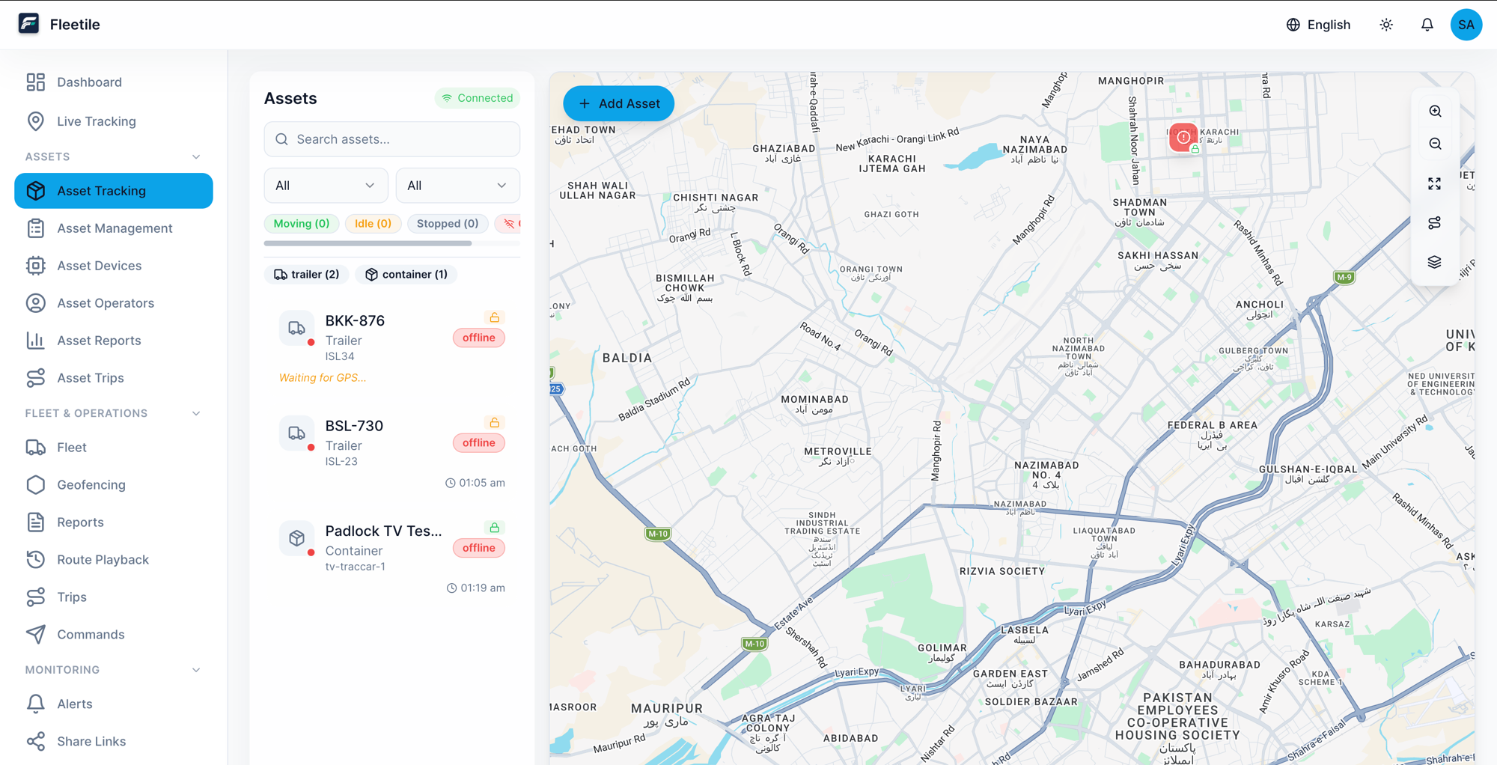Select the BKK-876 trailer asset
This screenshot has height=765, width=1497.
point(391,347)
